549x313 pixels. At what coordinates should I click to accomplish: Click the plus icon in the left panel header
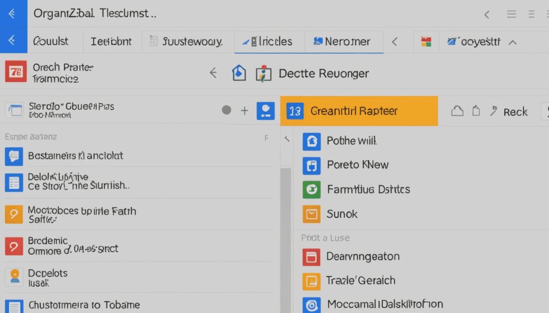244,111
